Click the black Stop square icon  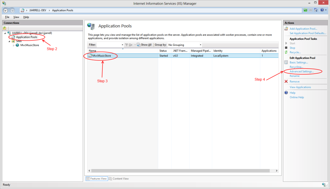point(286,48)
